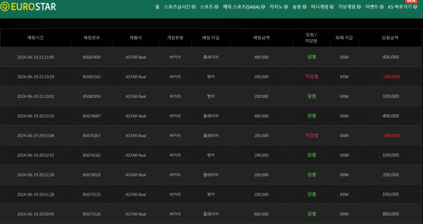Expand the 슬롯 dropdown arrow

click(304, 7)
